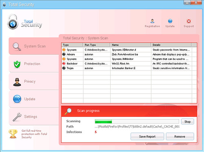Click the dark icon beside Trojan row
The image size is (204, 152).
point(64,68)
